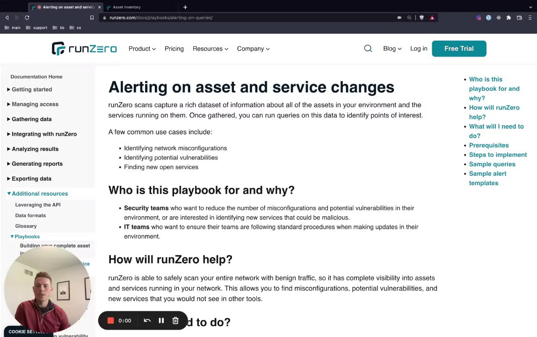Open the main bookmarks folder
The height and width of the screenshot is (337, 537).
tap(12, 28)
